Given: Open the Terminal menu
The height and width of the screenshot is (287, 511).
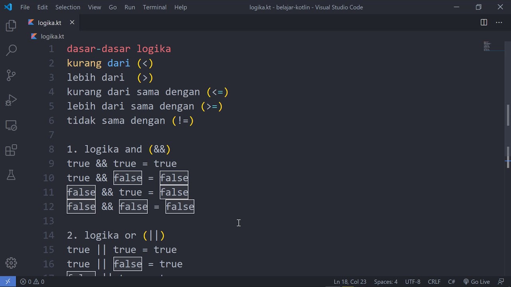Looking at the screenshot, I should (x=154, y=7).
